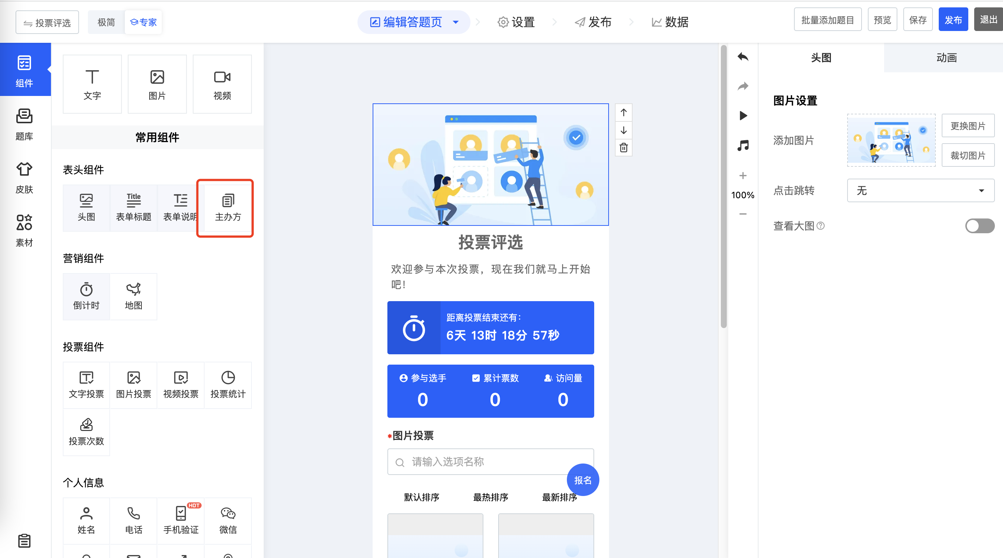Insert the 表单说明 description component
Screen dimensions: 1003x558
(x=181, y=208)
